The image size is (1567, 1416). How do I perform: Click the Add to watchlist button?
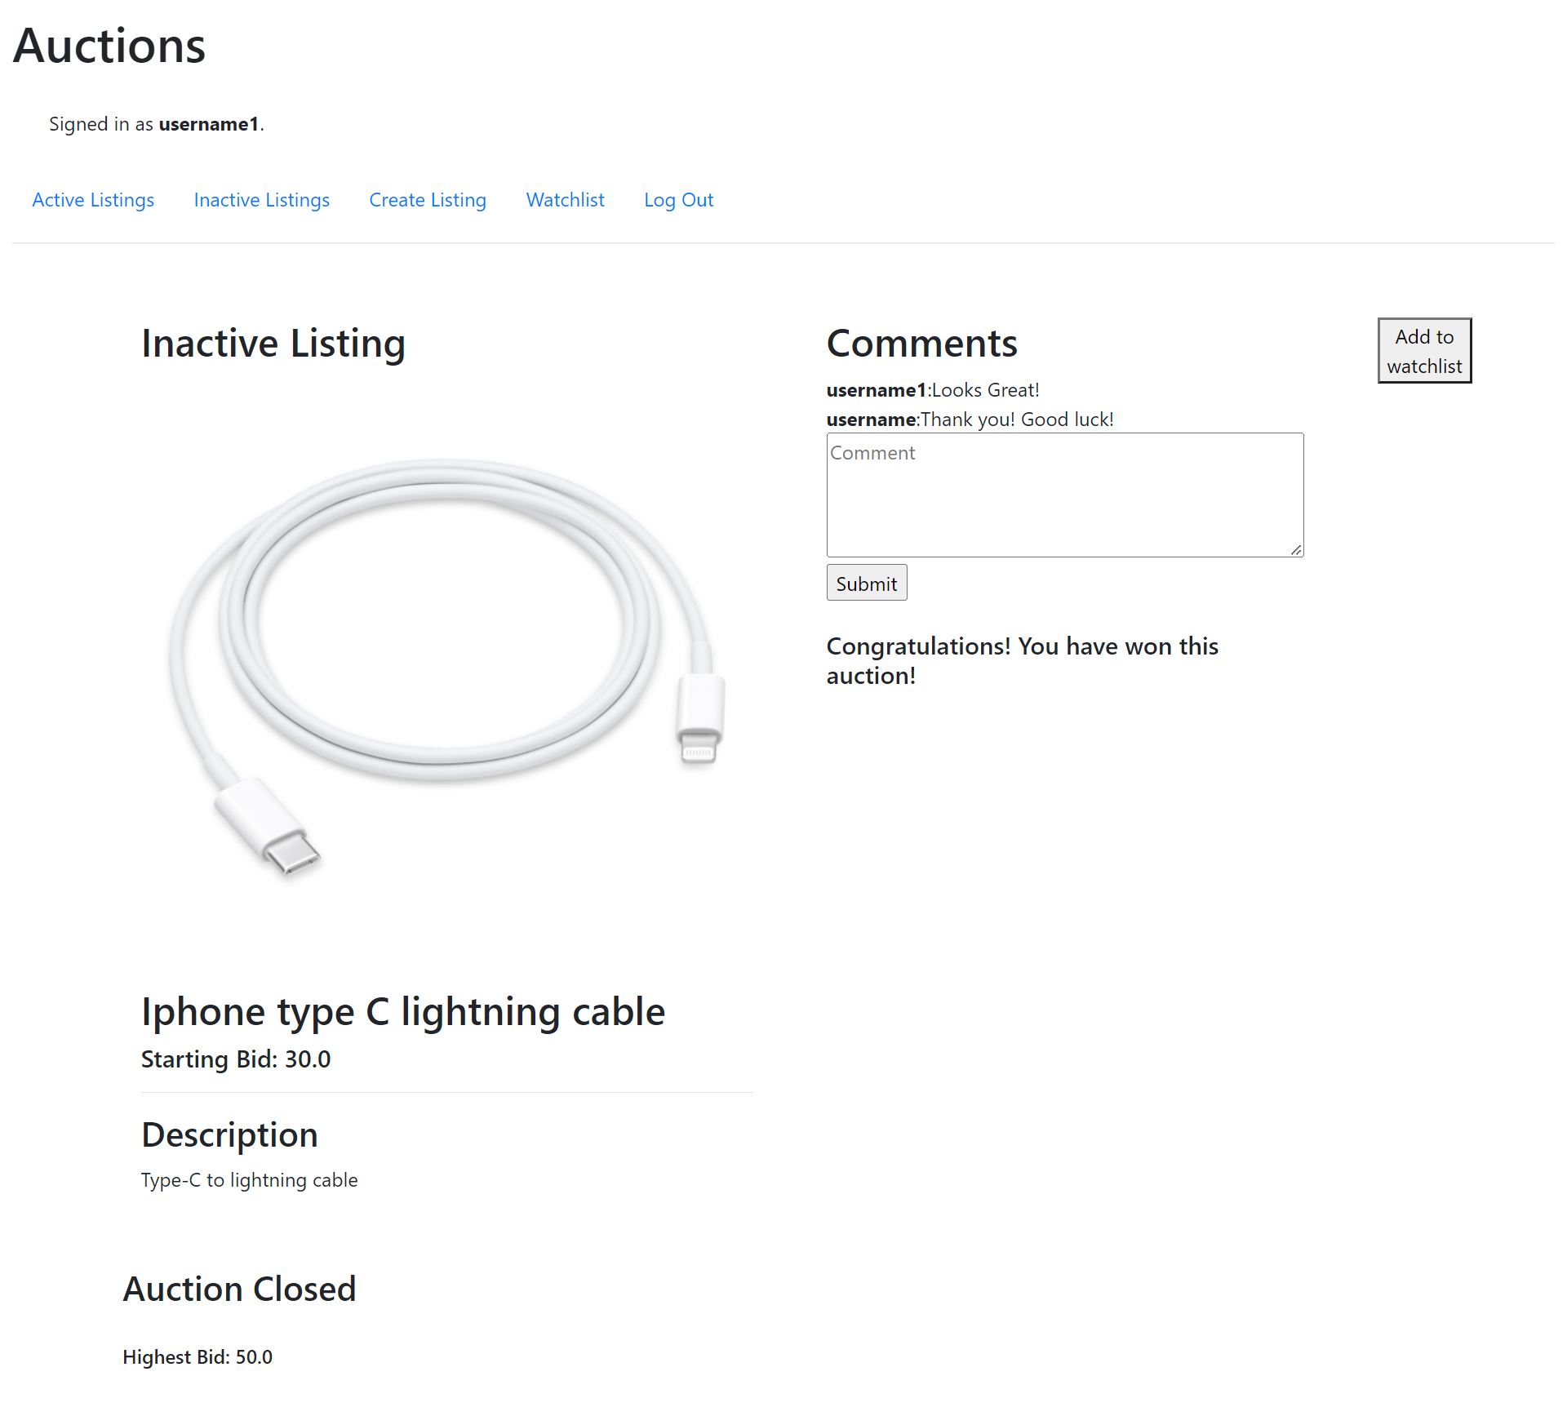point(1423,351)
